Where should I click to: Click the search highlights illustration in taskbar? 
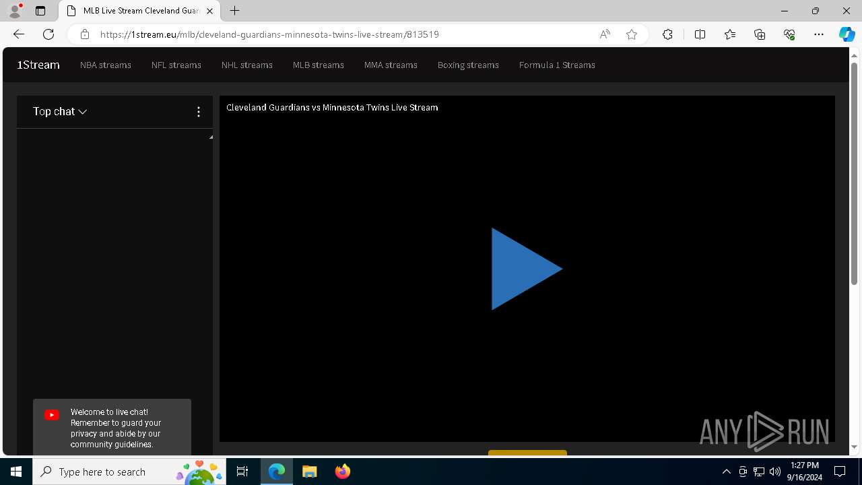tap(199, 473)
